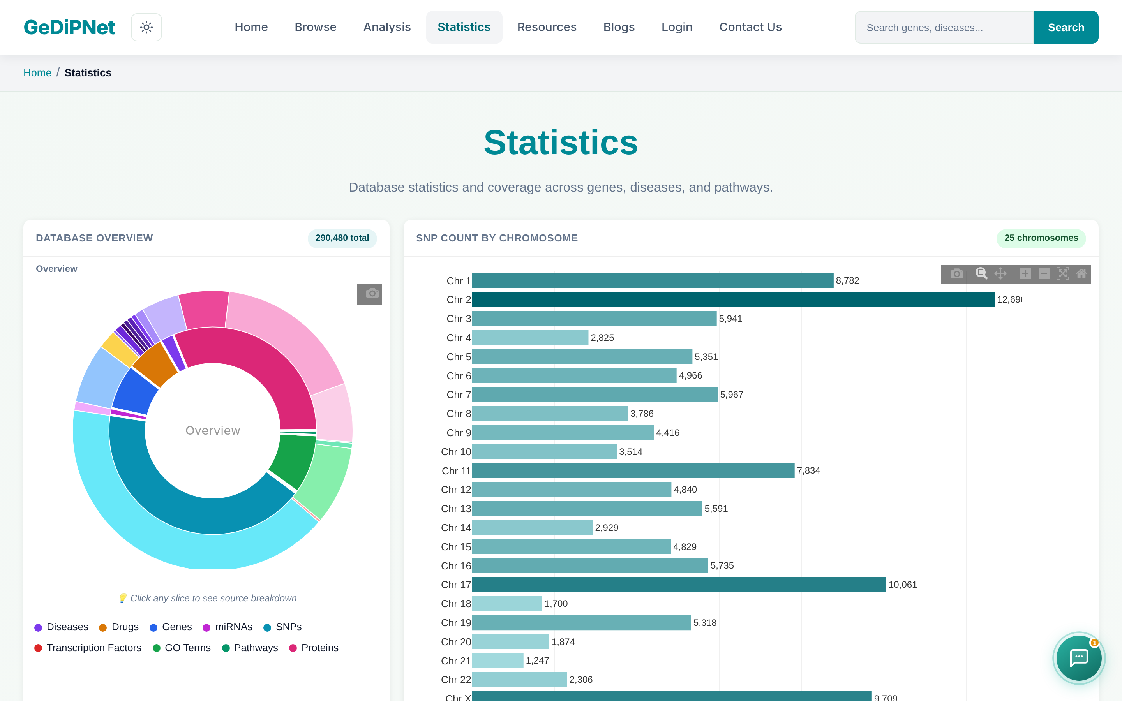Toggle the Transcription Factors legend entry
Screen dimensions: 1122x701
88,648
